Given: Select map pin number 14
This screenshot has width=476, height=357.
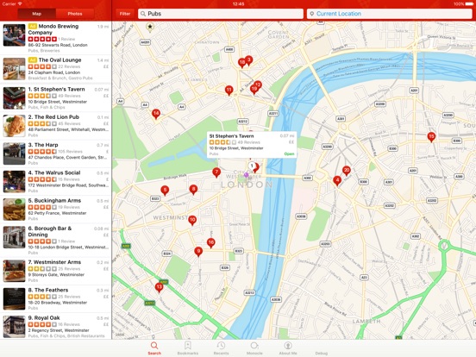Looking at the screenshot, I should click(x=156, y=114).
